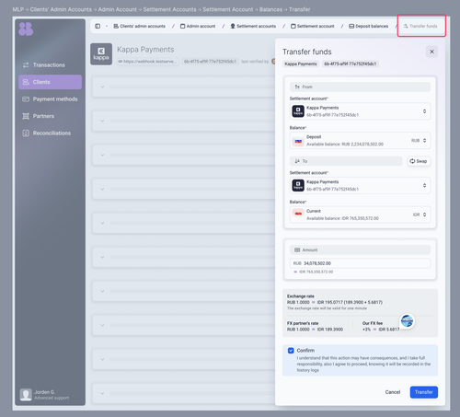Click the IDR 765,350,572.00 converted amount
The image size is (460, 417).
[x=316, y=272]
